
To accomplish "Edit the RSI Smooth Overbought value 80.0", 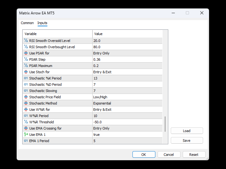I will click(x=127, y=47).
